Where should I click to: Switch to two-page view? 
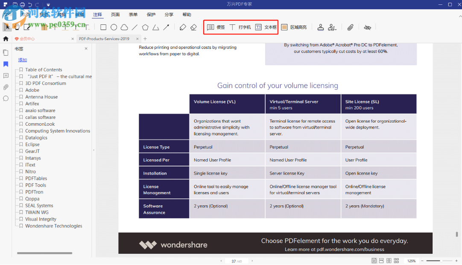click(x=389, y=261)
